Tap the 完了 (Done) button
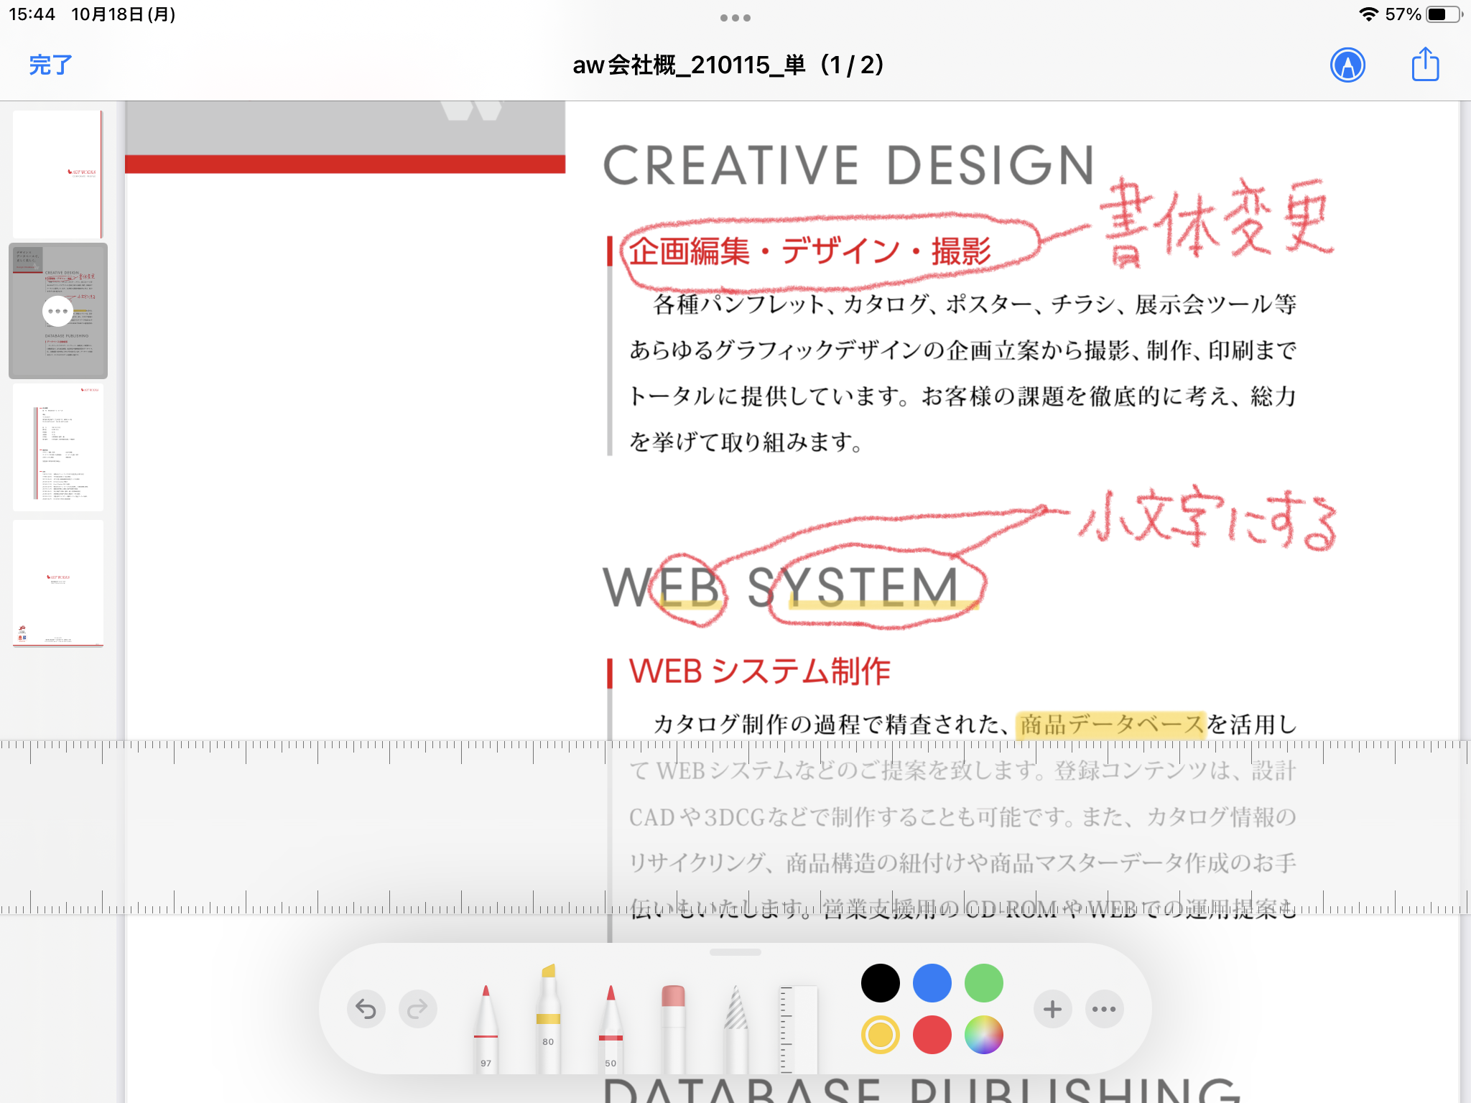The image size is (1471, 1103). [x=50, y=65]
